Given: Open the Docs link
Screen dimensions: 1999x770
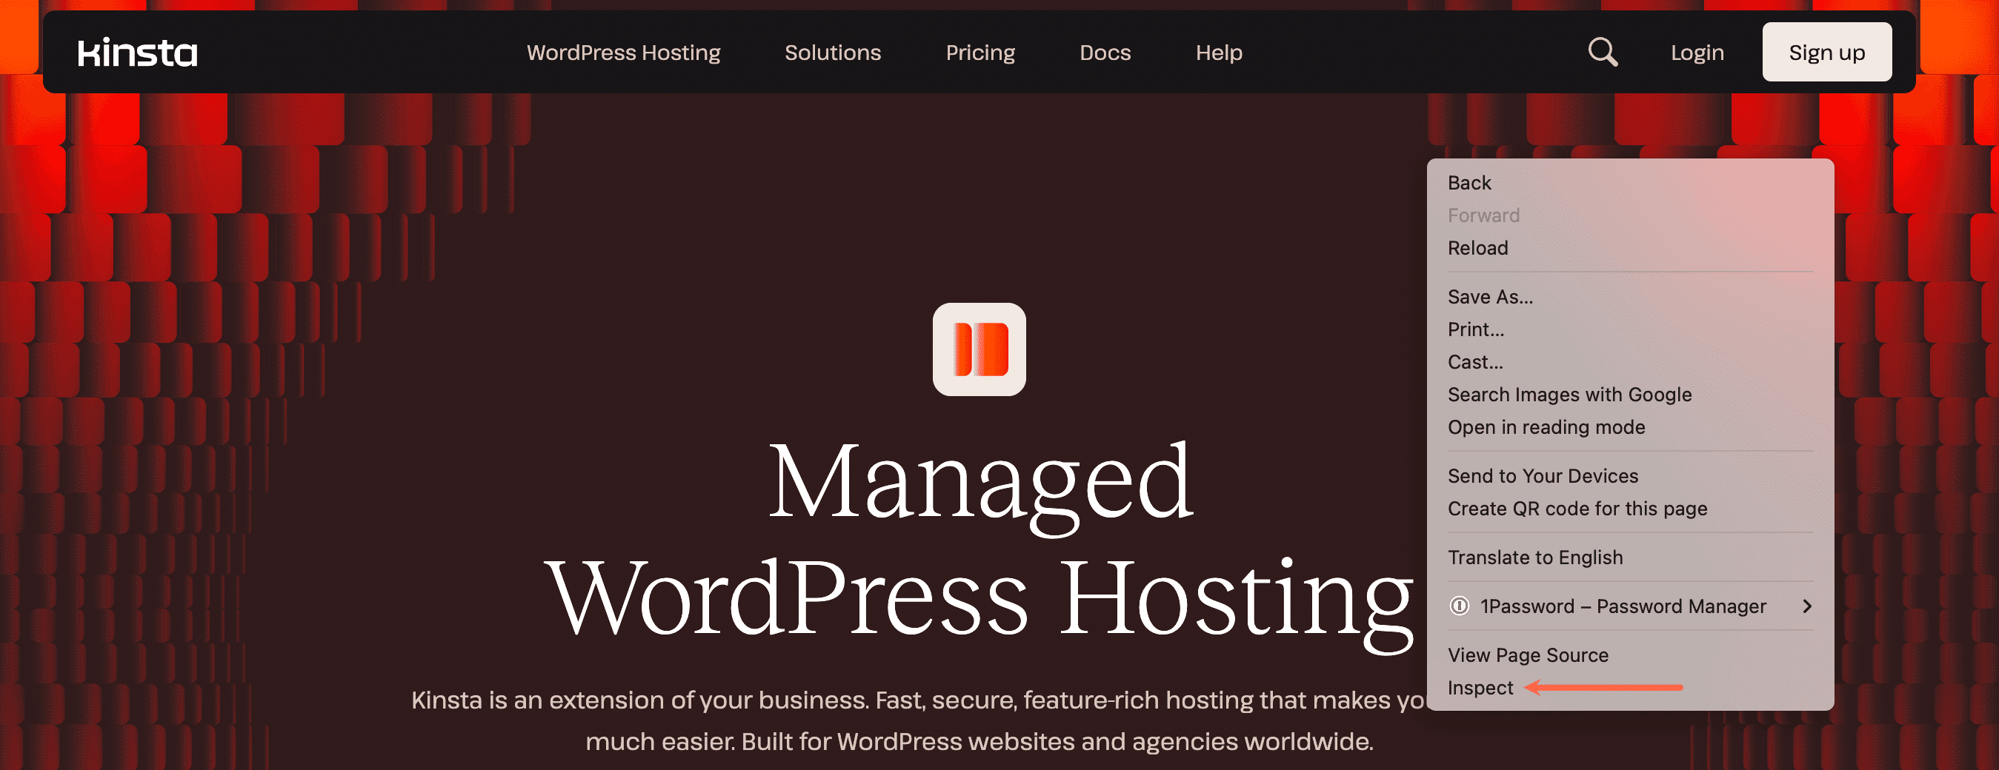Looking at the screenshot, I should [1105, 53].
